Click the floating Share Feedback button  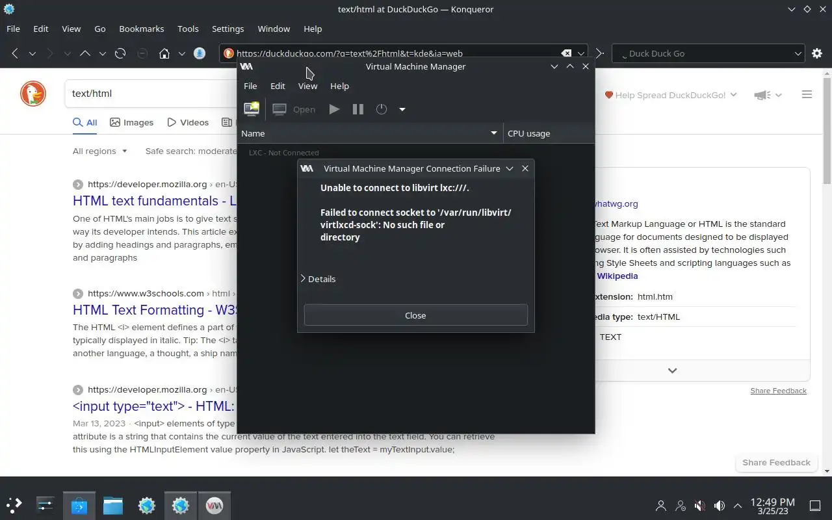[776, 462]
